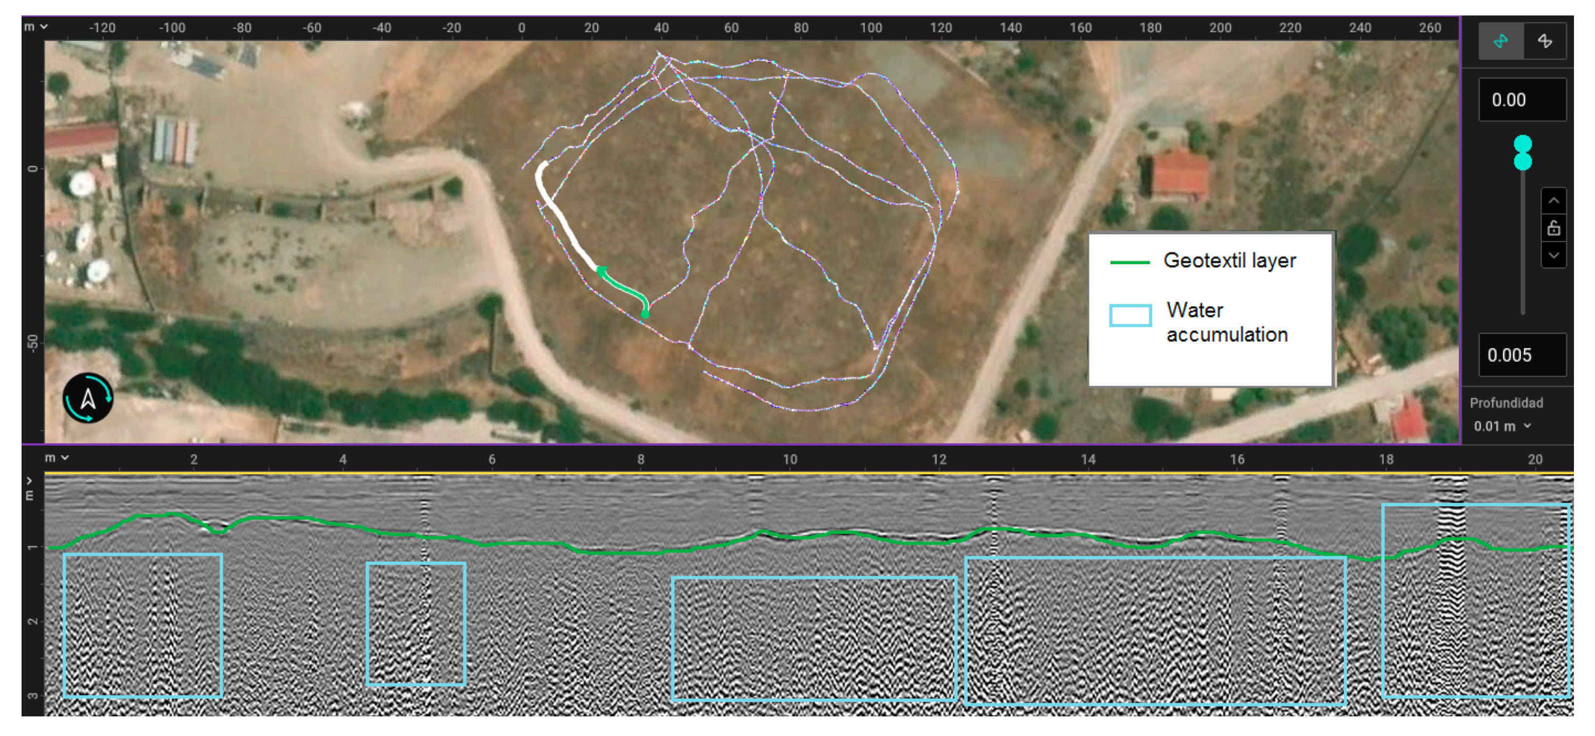Select the active teal slice view mode icon
The image size is (1595, 736).
point(1500,41)
